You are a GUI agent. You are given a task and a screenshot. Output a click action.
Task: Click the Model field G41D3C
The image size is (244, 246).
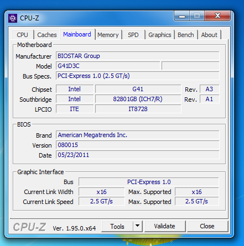(108, 66)
